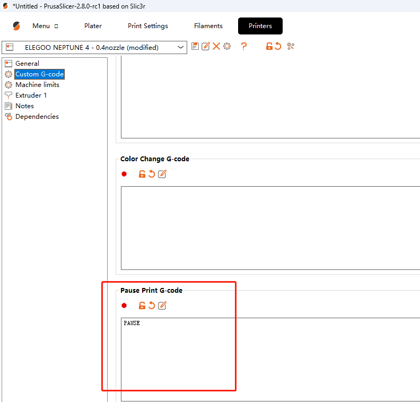This screenshot has height=402, width=420.
Task: Open the Color Change G-code editor icon
Action: point(162,174)
